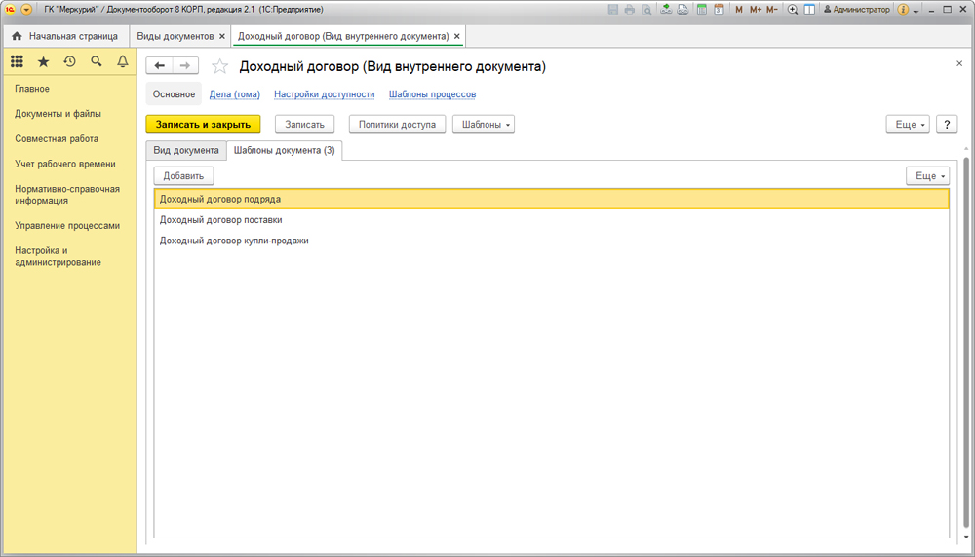Open the history clock icon

pos(69,61)
